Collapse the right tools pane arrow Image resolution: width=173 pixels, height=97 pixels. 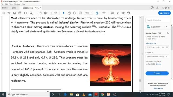142,54
